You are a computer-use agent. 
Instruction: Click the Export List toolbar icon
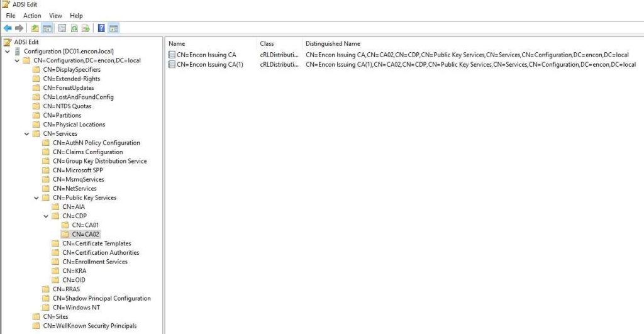point(86,28)
